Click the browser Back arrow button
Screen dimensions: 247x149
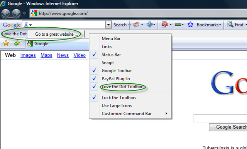pos(6,13)
